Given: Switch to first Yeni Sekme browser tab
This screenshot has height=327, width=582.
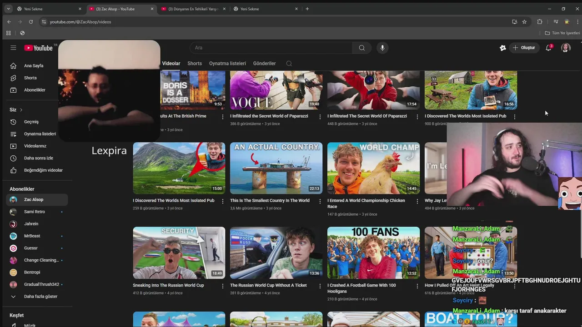Looking at the screenshot, I should pos(50,9).
